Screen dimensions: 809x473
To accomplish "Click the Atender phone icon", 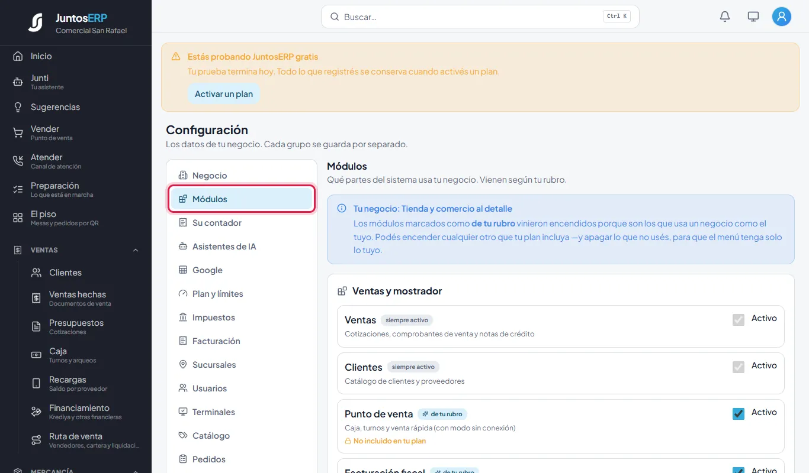I will (x=18, y=161).
